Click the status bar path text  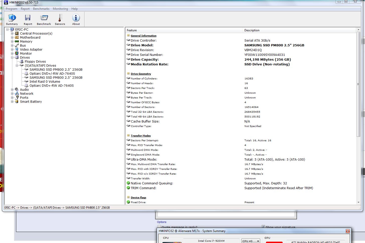pos(57,207)
